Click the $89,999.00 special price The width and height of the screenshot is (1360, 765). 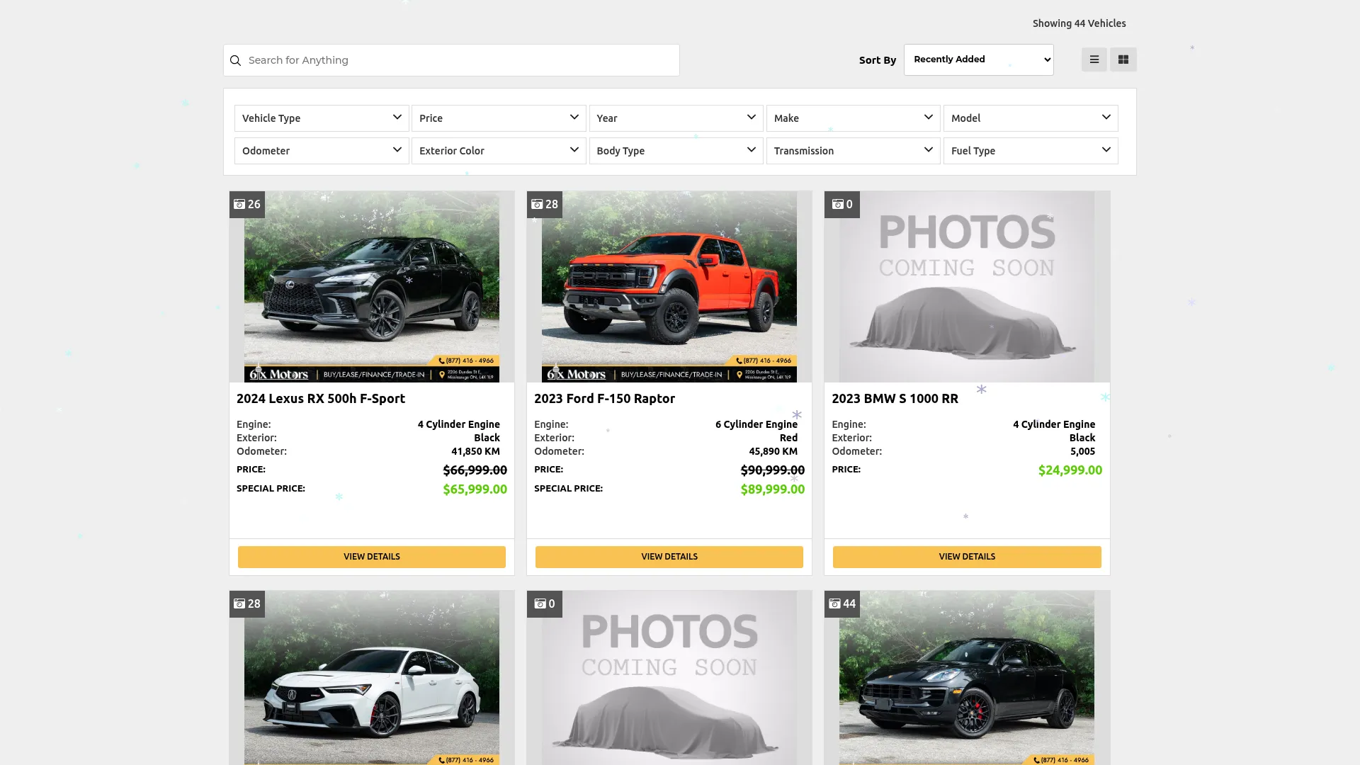pos(772,489)
